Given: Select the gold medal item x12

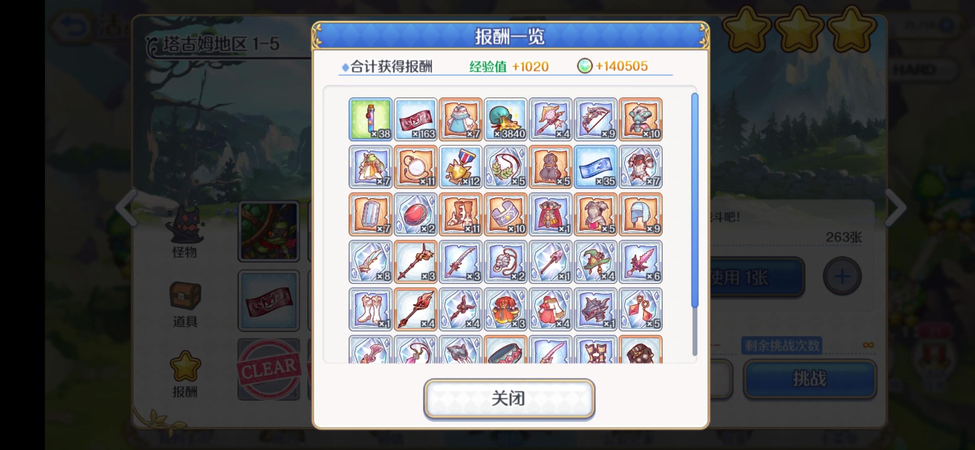Looking at the screenshot, I should click(460, 167).
